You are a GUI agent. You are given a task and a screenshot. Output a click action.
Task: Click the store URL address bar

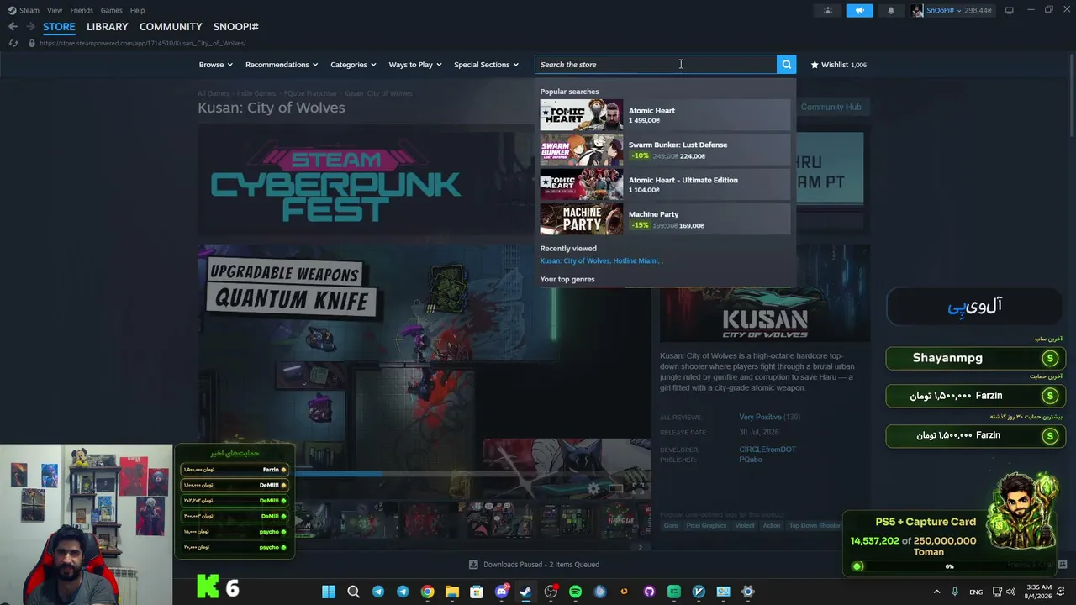(x=142, y=43)
